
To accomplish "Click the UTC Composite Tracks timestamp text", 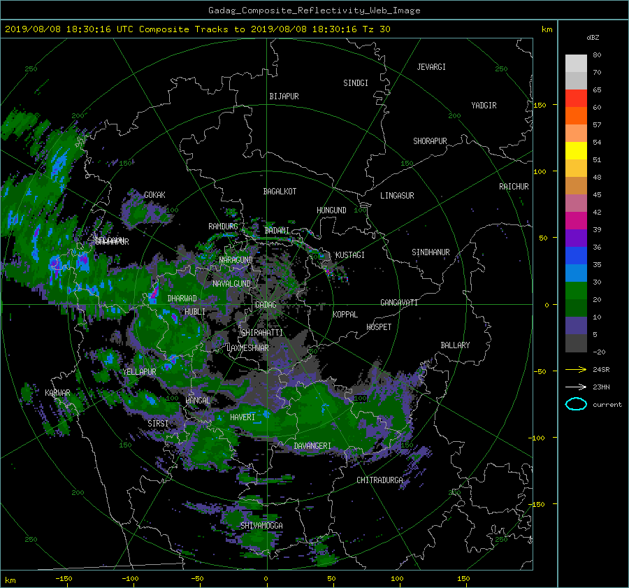I will 197,29.
